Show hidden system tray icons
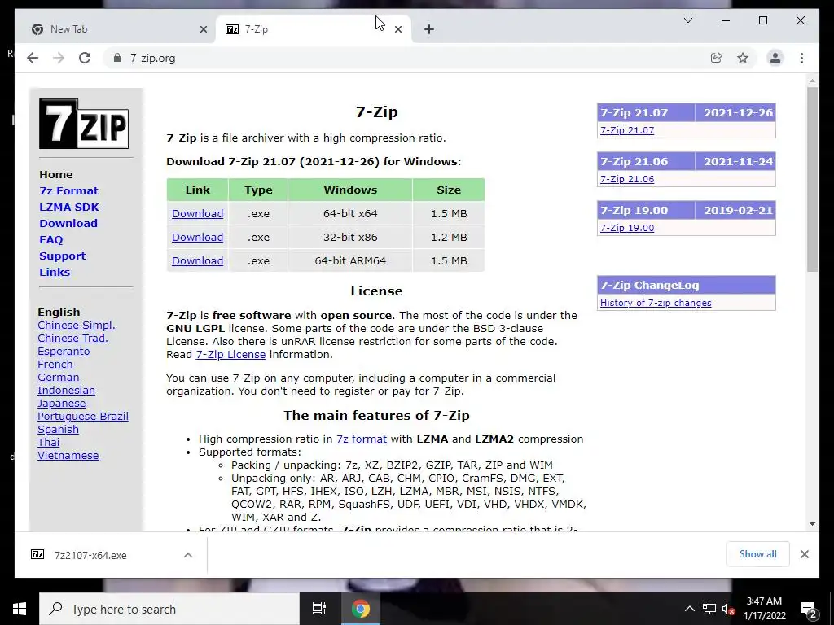The height and width of the screenshot is (625, 834). pyautogui.click(x=689, y=609)
